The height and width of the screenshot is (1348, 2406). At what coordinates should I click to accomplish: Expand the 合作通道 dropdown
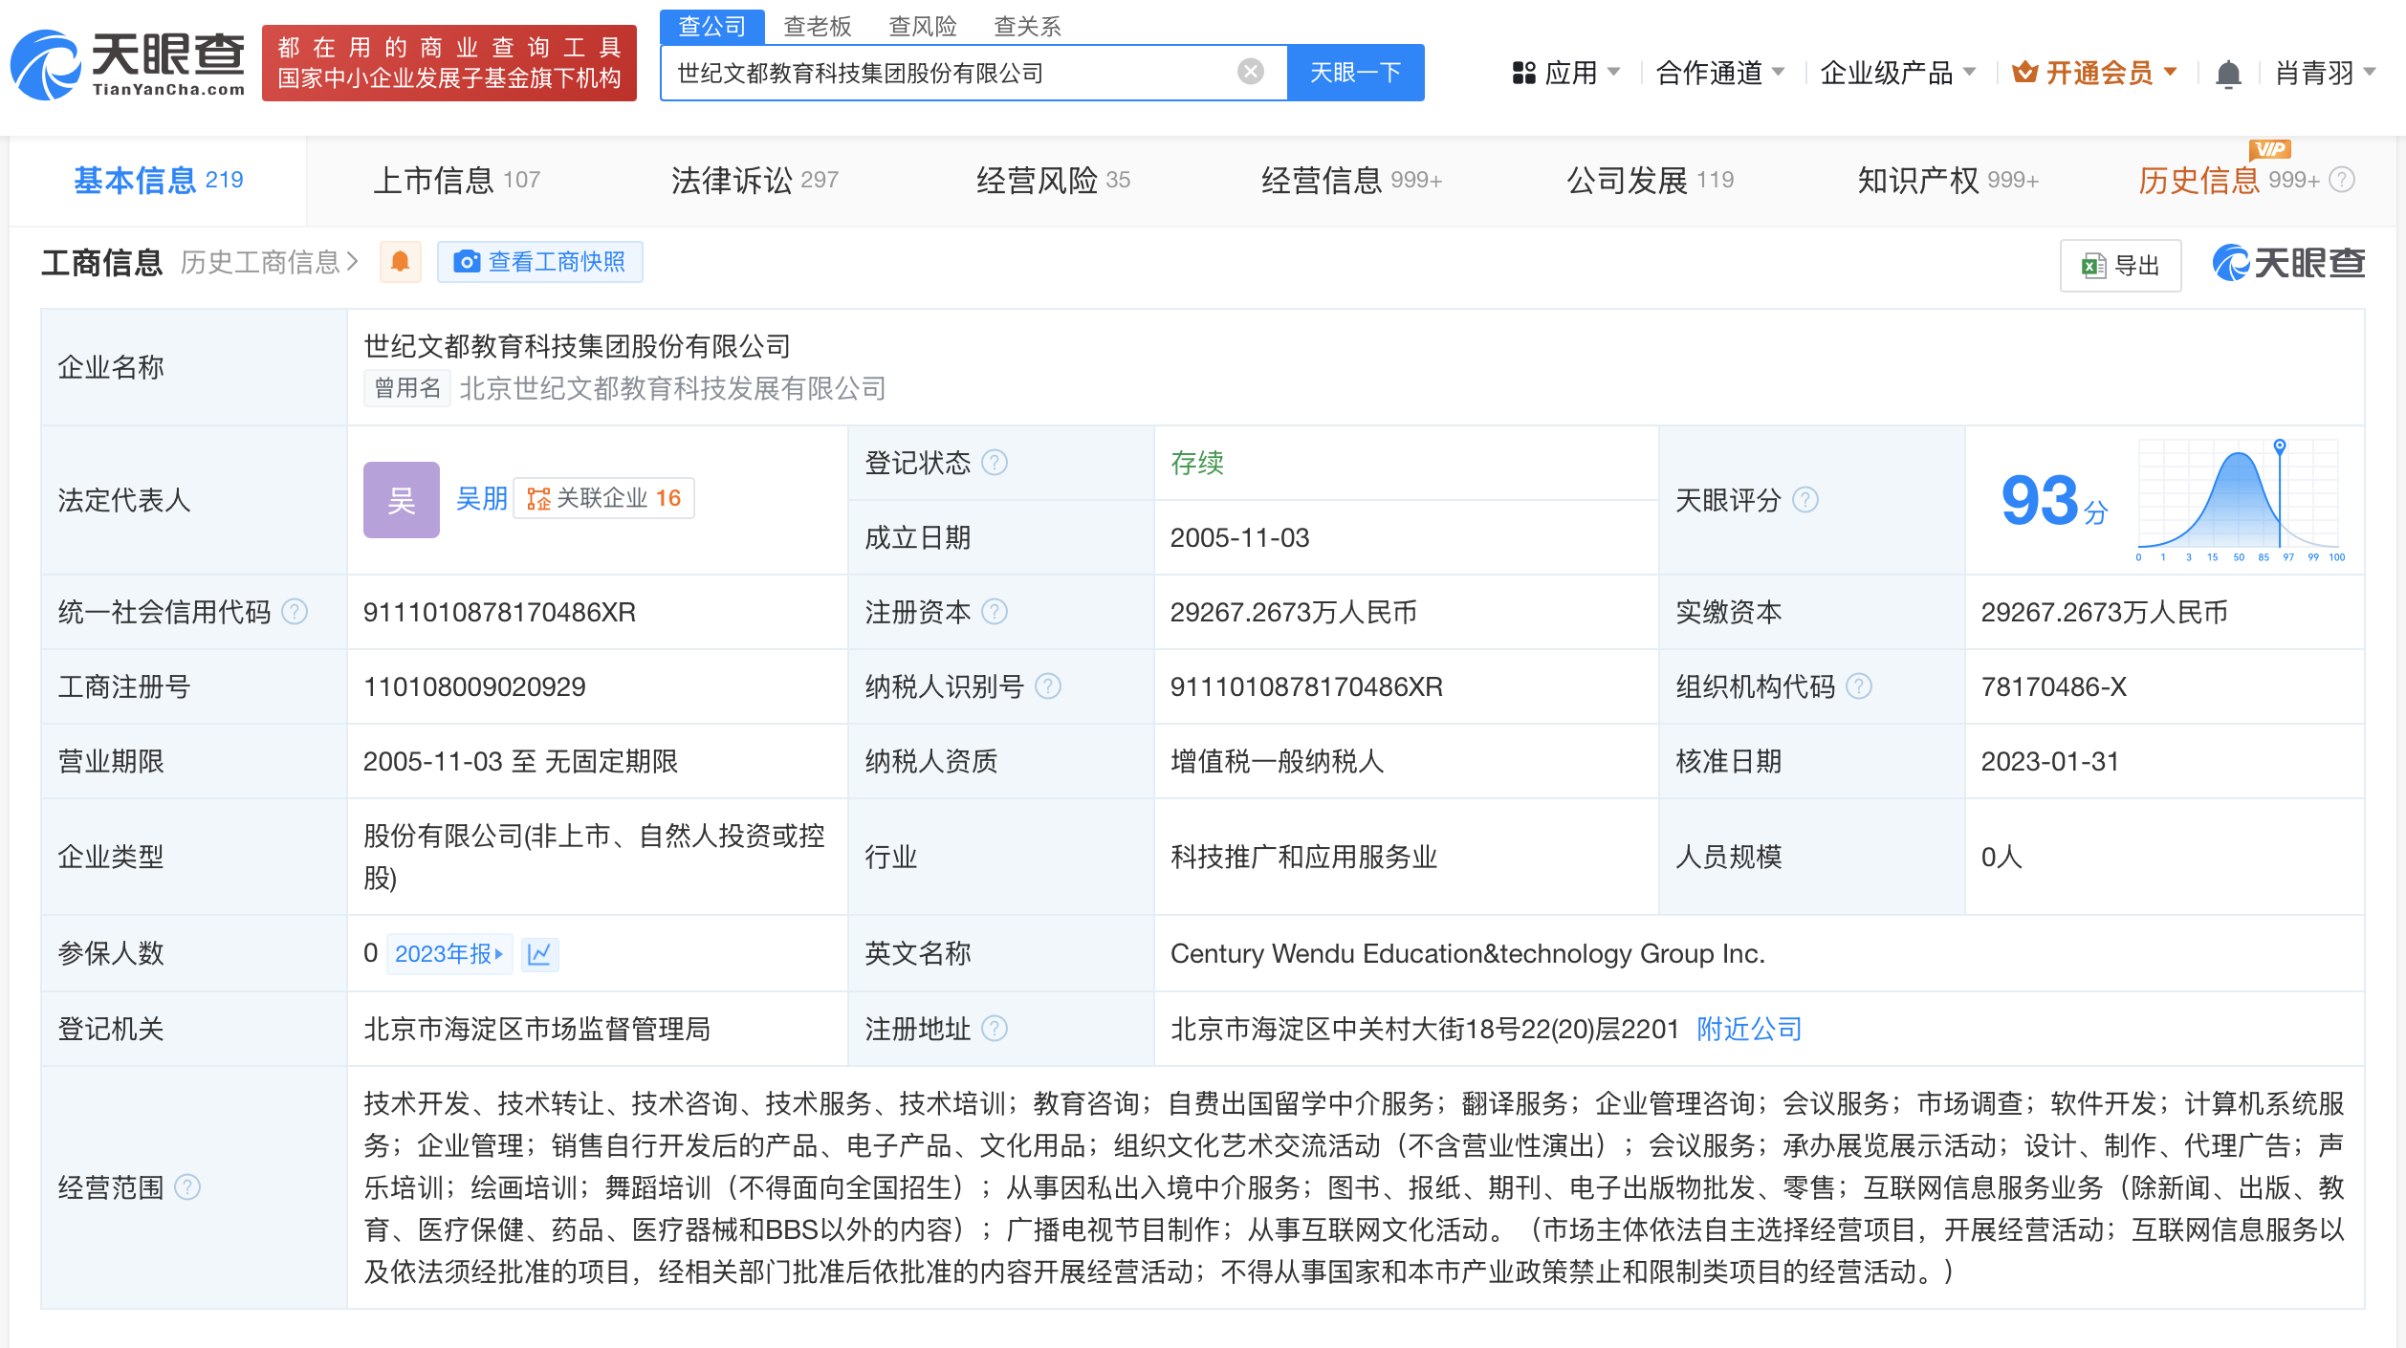[x=1719, y=73]
